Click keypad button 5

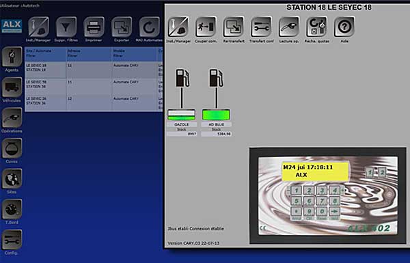[297, 201]
